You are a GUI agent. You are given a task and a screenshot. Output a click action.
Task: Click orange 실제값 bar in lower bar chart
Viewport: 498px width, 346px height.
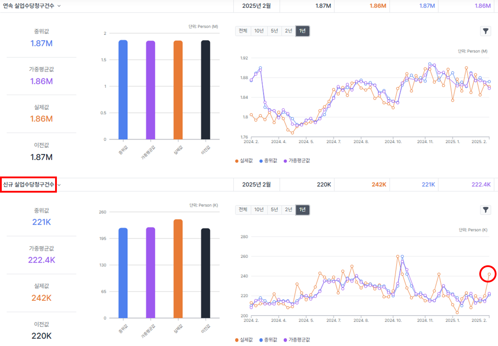pos(178,268)
